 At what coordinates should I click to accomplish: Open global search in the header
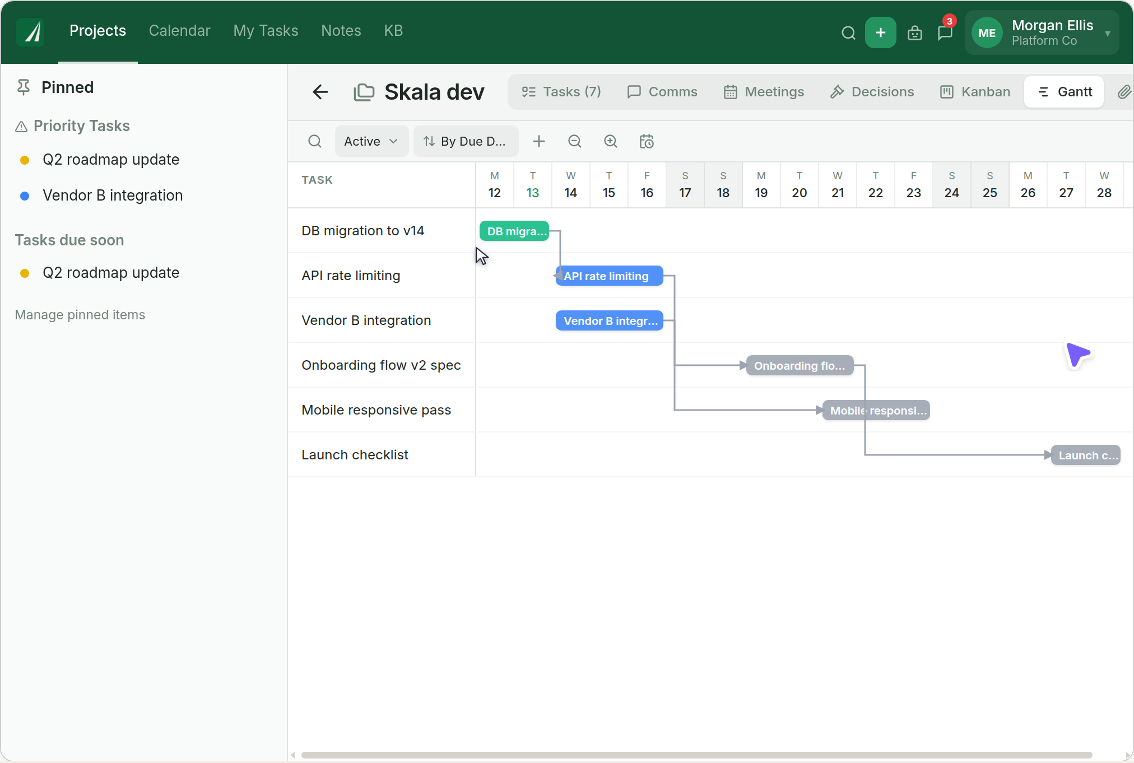click(848, 33)
